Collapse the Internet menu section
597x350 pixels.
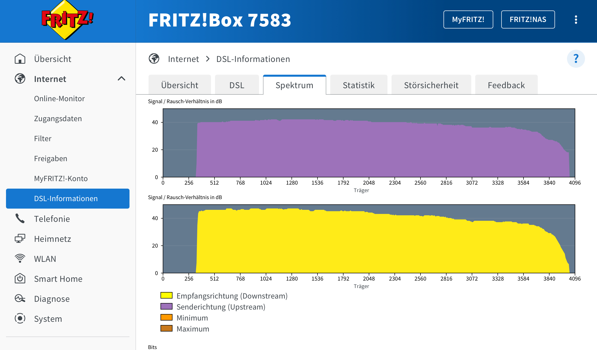[121, 79]
